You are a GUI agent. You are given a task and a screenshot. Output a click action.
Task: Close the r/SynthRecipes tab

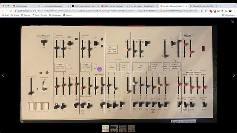[x=39, y=6]
